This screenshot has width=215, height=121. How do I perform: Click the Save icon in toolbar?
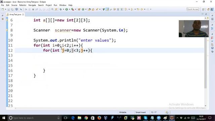click(x=8, y=9)
